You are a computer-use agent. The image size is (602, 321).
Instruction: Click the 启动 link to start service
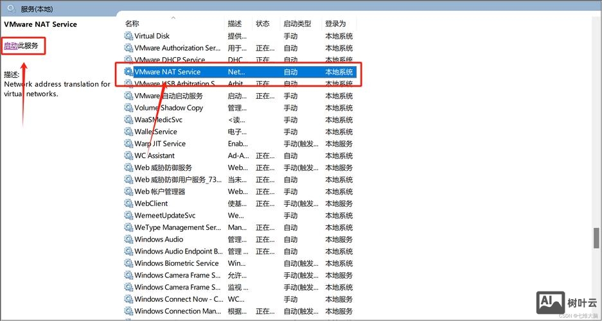click(11, 46)
